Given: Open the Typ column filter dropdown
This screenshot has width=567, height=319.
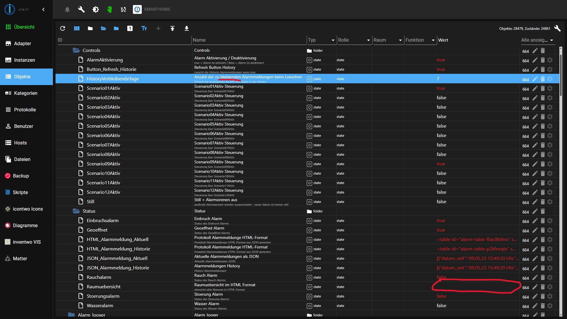Looking at the screenshot, I should point(333,40).
